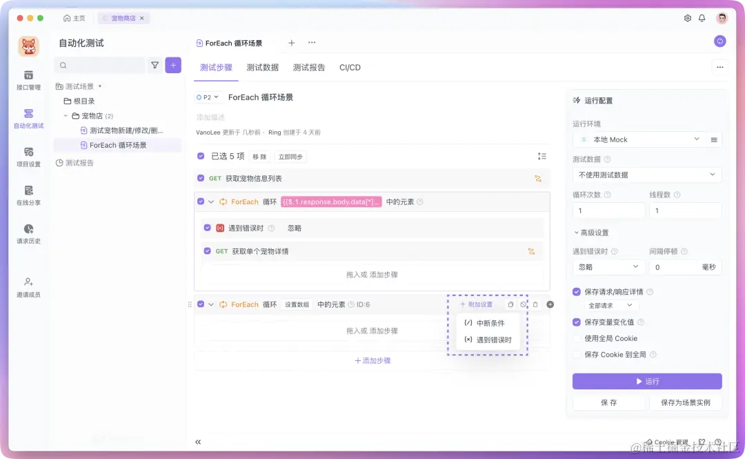Click 保存为场景实例 to save as instance

pyautogui.click(x=686, y=402)
